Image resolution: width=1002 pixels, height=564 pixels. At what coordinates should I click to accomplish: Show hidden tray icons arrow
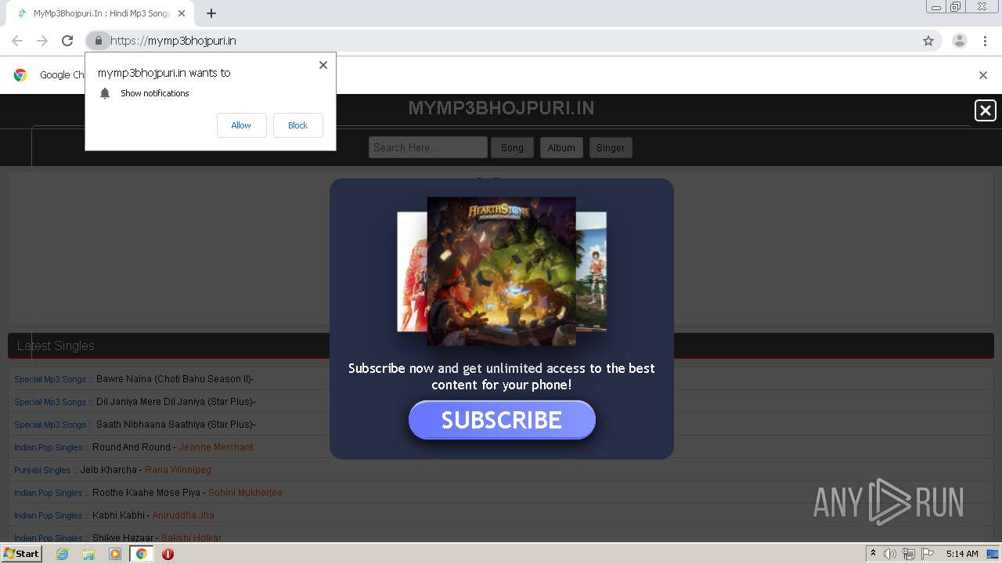(873, 554)
